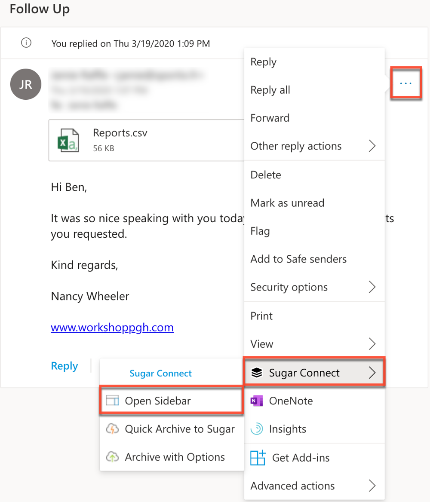The image size is (430, 502).
Task: Click the Archive with Options cloud icon
Action: tap(112, 457)
